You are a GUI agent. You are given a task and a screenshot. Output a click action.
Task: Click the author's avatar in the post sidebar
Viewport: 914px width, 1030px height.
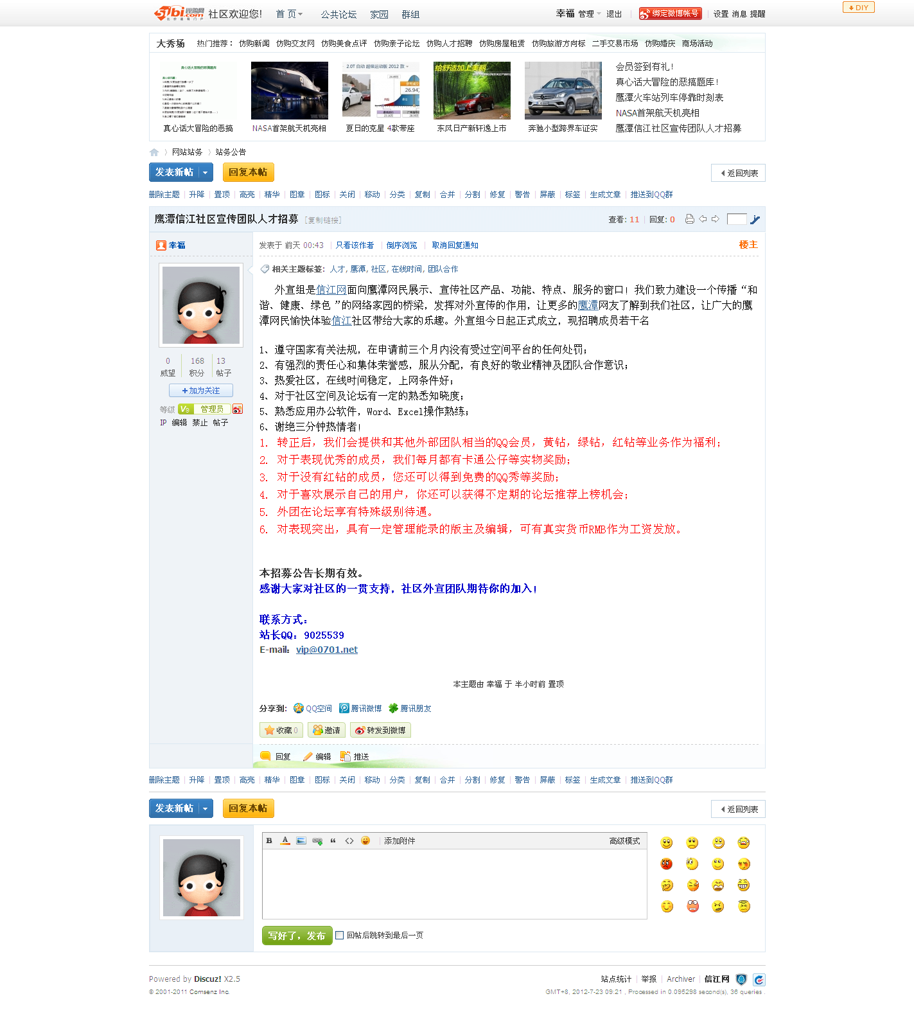(201, 305)
